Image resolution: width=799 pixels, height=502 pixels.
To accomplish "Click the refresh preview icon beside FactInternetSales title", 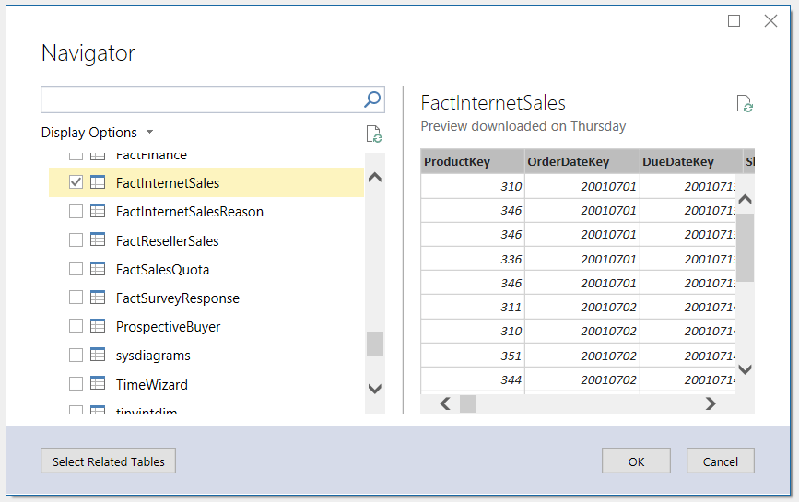I will pyautogui.click(x=745, y=104).
